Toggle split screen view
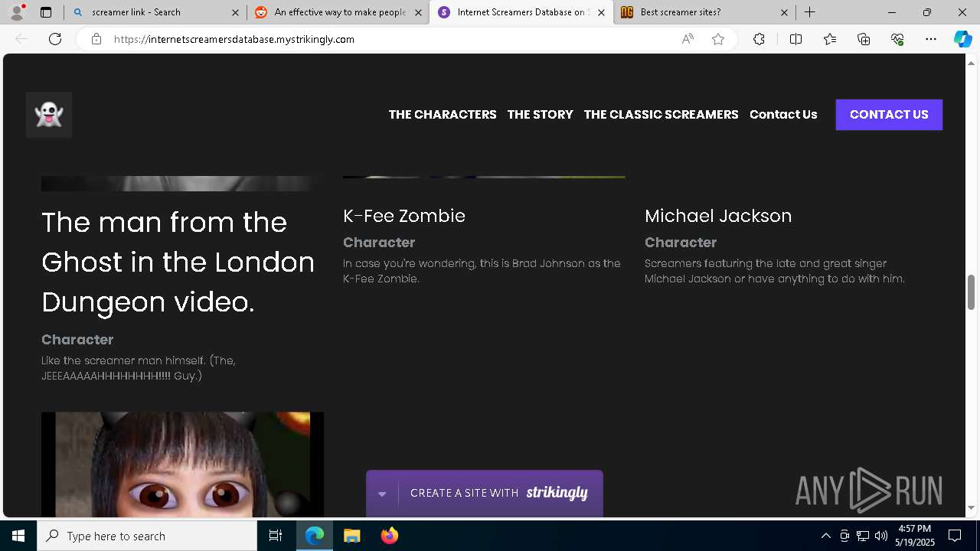The image size is (980, 551). pyautogui.click(x=795, y=39)
